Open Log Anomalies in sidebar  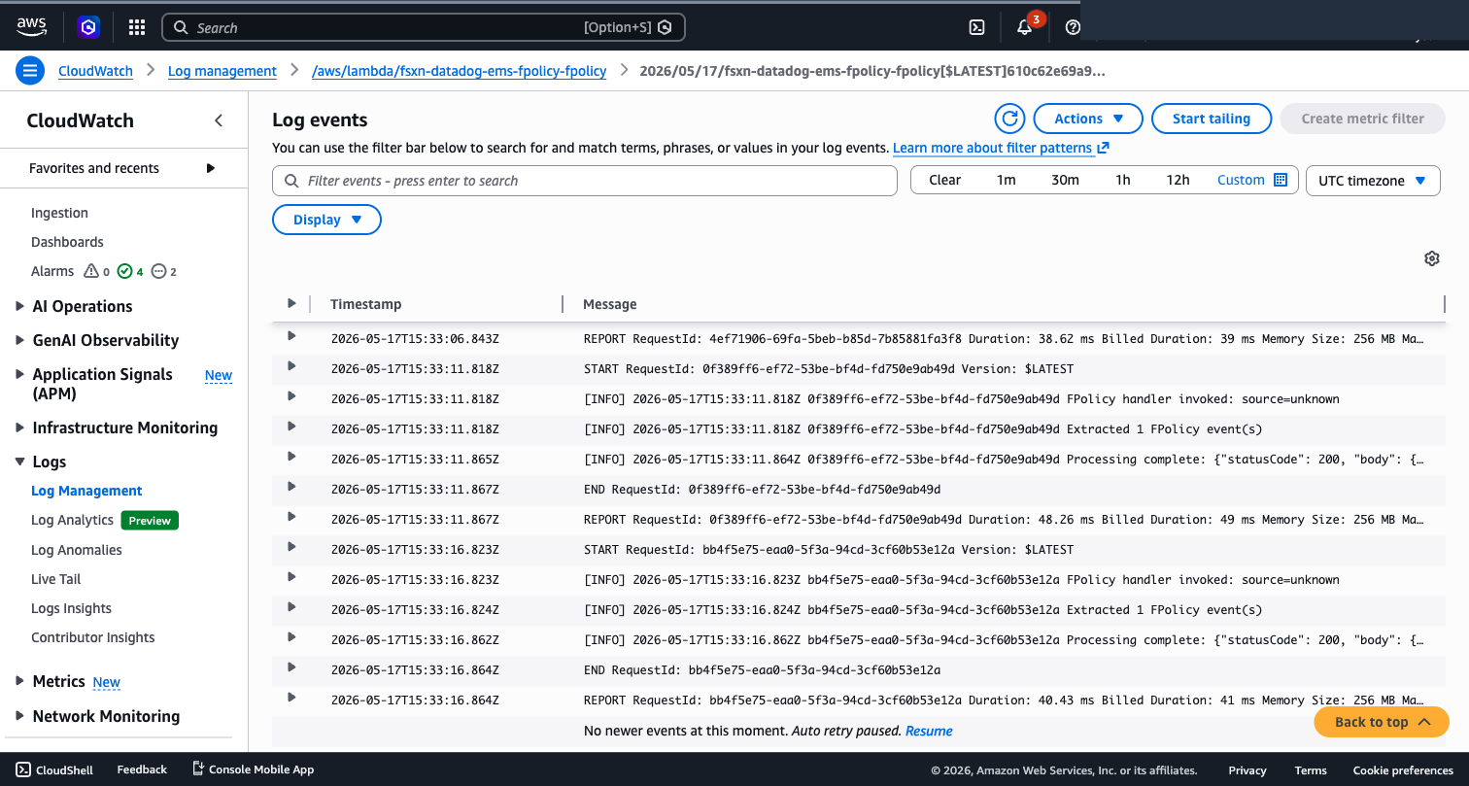click(x=77, y=550)
